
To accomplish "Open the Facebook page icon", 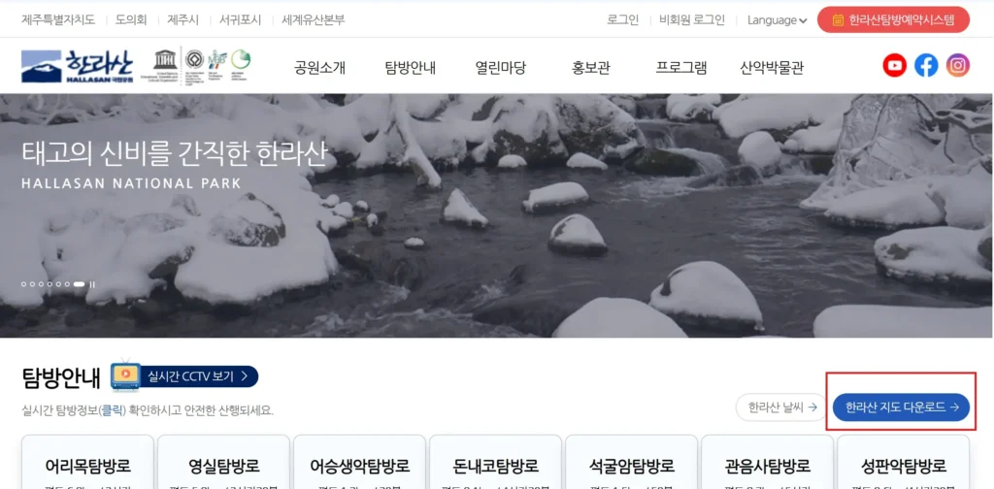I will tap(926, 65).
